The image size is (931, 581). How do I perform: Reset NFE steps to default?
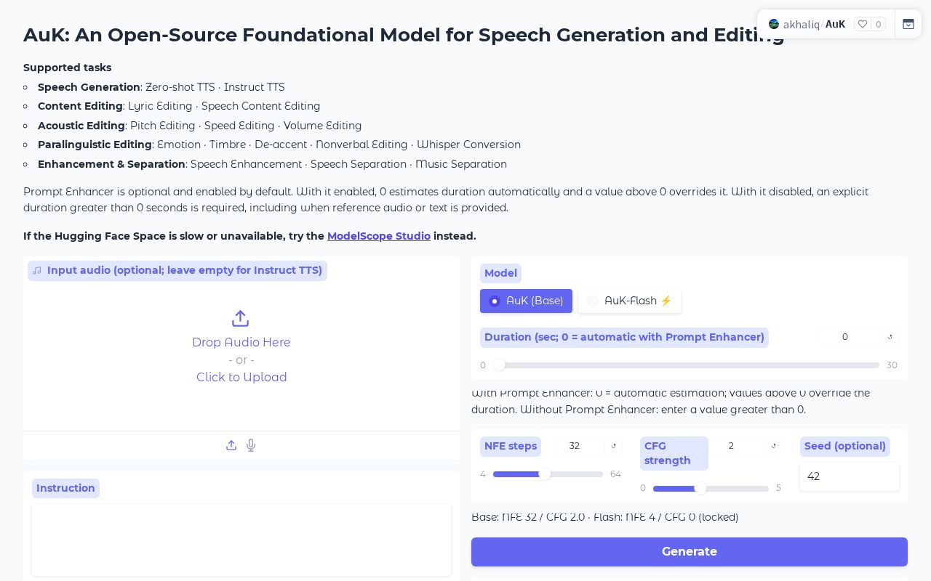pyautogui.click(x=613, y=446)
